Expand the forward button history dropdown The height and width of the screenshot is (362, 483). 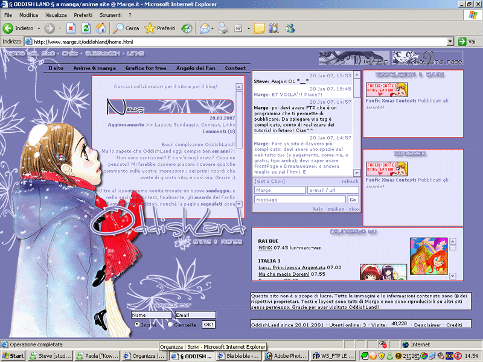pos(60,28)
